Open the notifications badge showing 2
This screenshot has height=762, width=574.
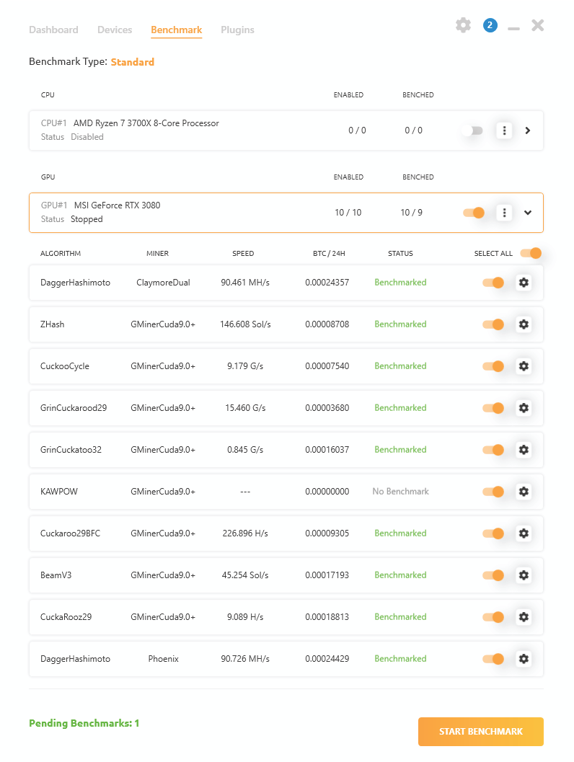coord(490,25)
